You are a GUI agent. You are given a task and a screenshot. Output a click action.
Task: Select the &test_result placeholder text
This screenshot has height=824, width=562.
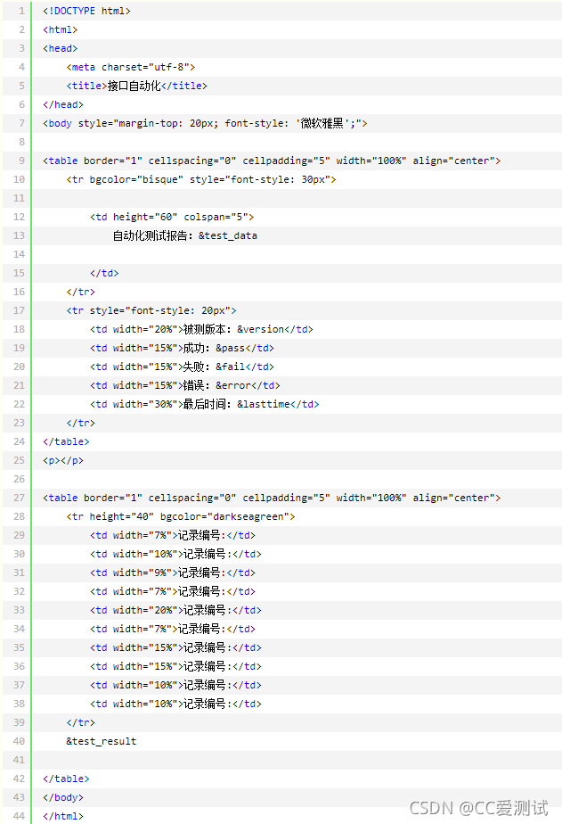tap(102, 741)
